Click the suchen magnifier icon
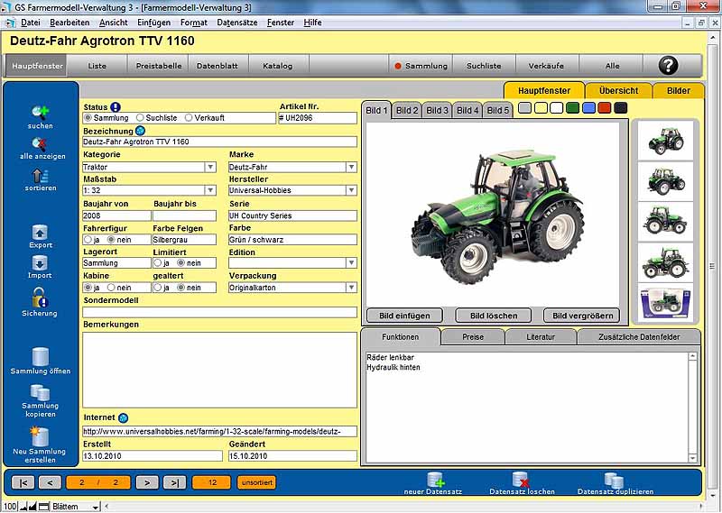The image size is (722, 513). (x=40, y=112)
